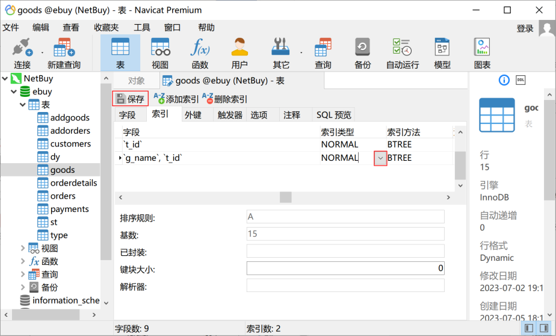Click BTREE in the `g_name` row
The image size is (556, 336).
400,158
